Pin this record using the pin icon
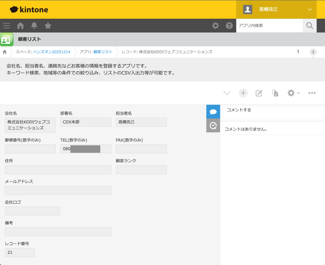This screenshot has width=325, height=265. click(298, 52)
